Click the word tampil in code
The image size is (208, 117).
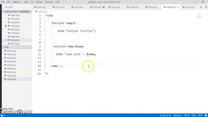(x=71, y=23)
